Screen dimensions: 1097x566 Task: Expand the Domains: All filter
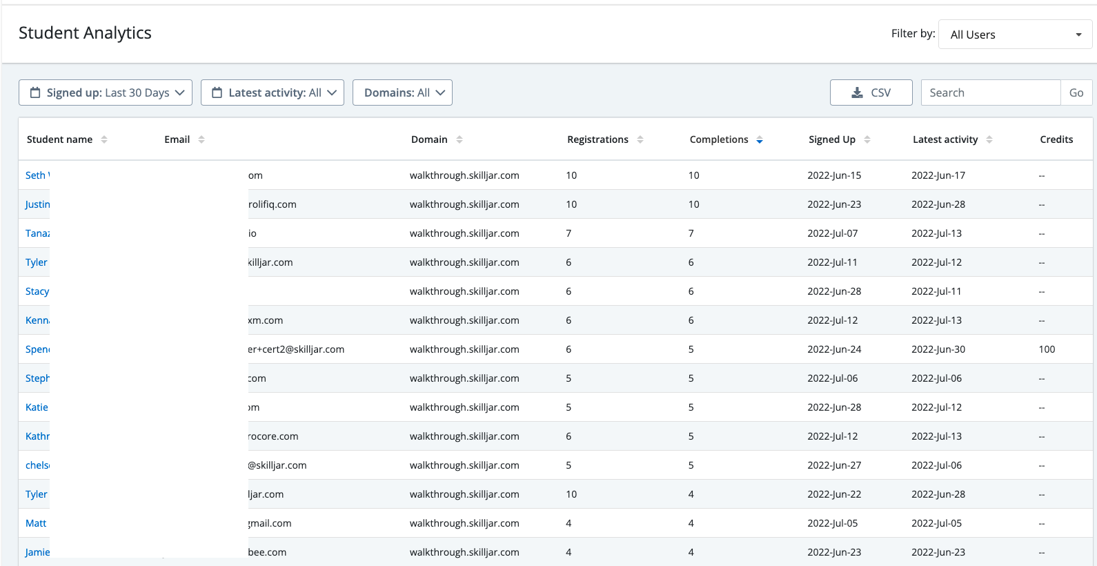coord(402,92)
